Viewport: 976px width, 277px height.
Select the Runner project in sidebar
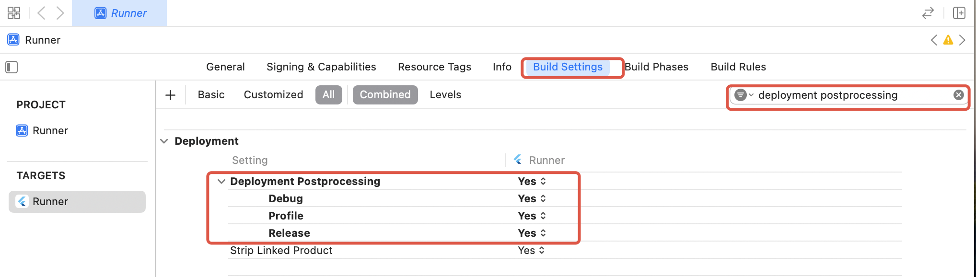pyautogui.click(x=50, y=131)
